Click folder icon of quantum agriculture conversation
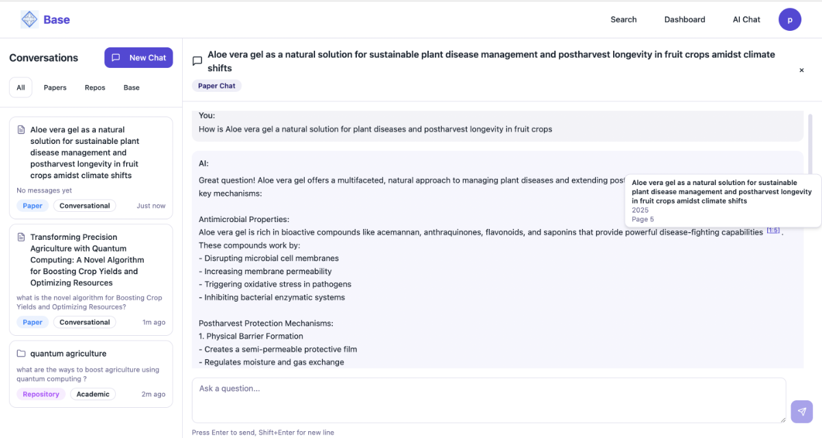Viewport: 822px width, 438px height. (21, 354)
